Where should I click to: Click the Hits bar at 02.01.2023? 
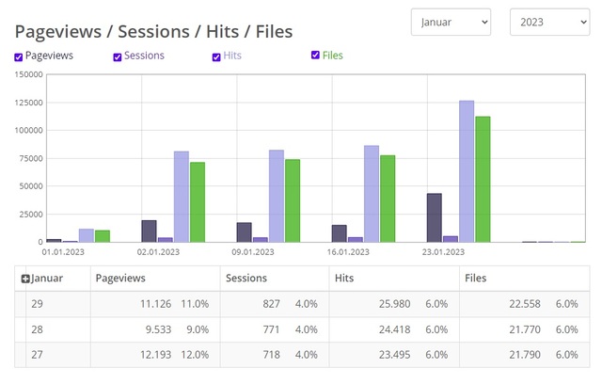point(182,197)
